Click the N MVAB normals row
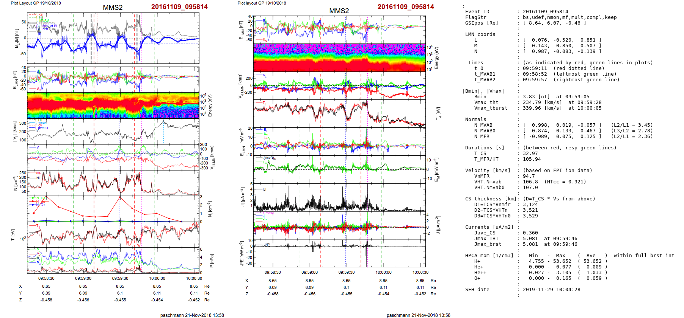 (559, 125)
